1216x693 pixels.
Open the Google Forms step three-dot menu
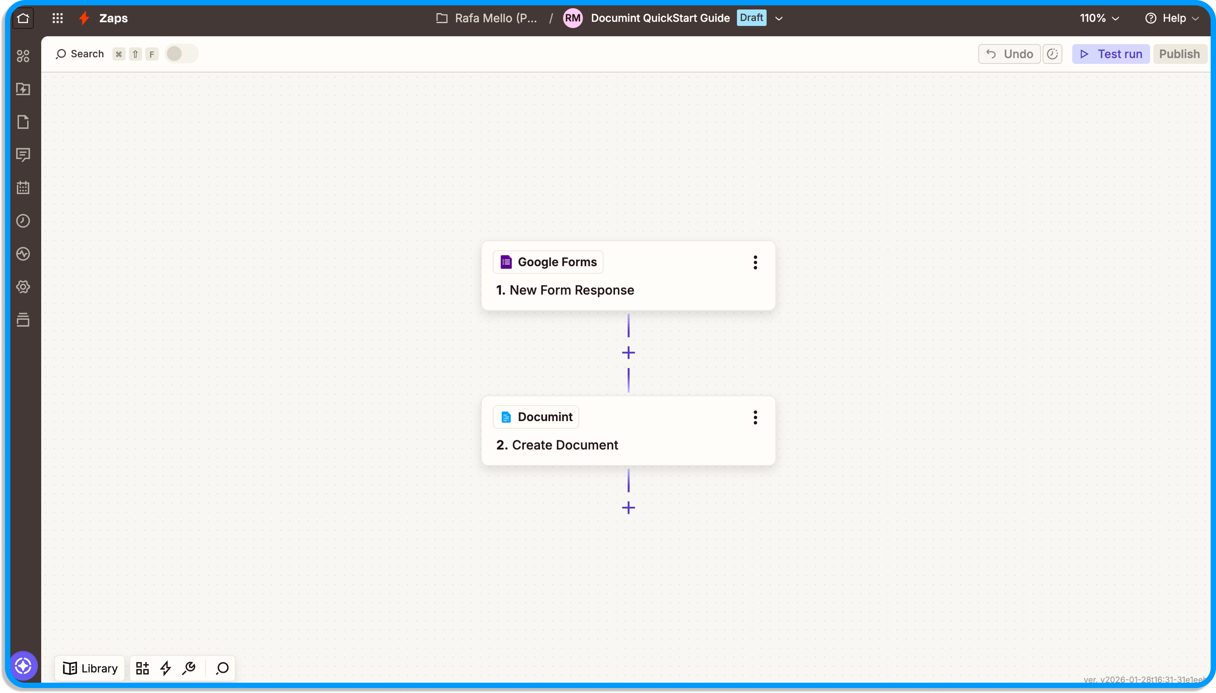click(755, 262)
